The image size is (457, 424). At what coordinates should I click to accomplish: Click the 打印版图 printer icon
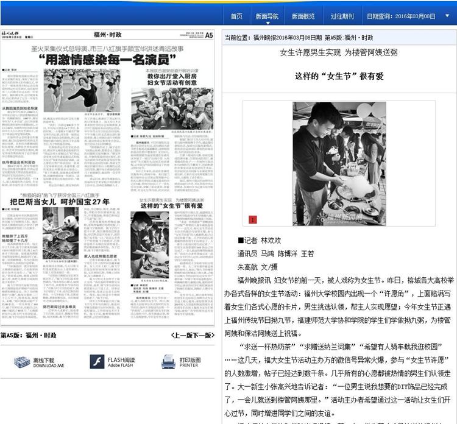[x=168, y=362]
